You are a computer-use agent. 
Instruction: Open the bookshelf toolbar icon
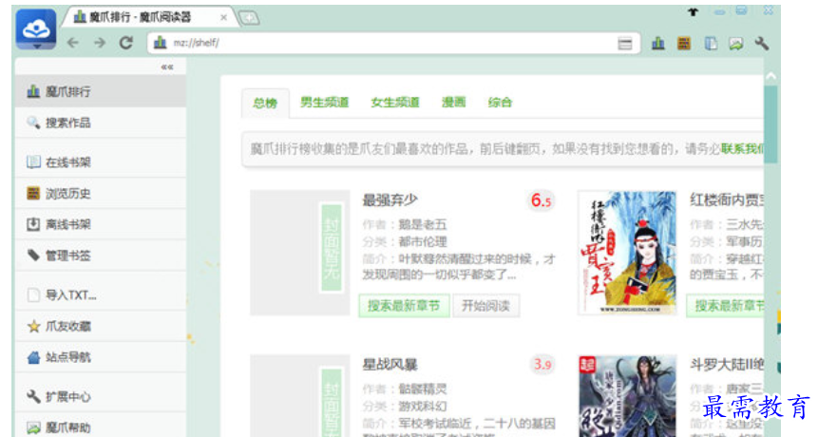pos(711,44)
